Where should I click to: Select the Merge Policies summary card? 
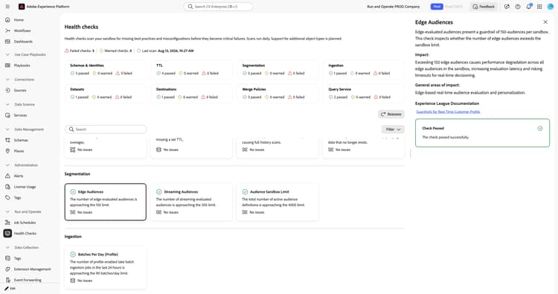(278, 93)
